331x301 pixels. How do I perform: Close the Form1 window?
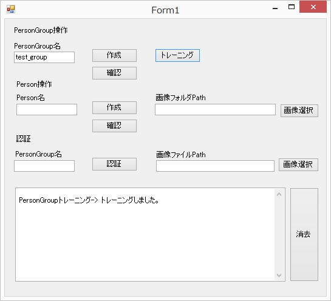click(x=313, y=7)
